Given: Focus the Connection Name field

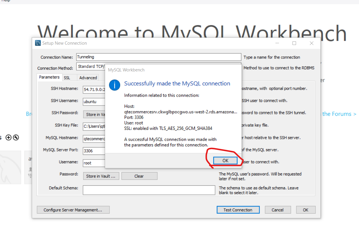Looking at the screenshot, I should click(x=159, y=57).
